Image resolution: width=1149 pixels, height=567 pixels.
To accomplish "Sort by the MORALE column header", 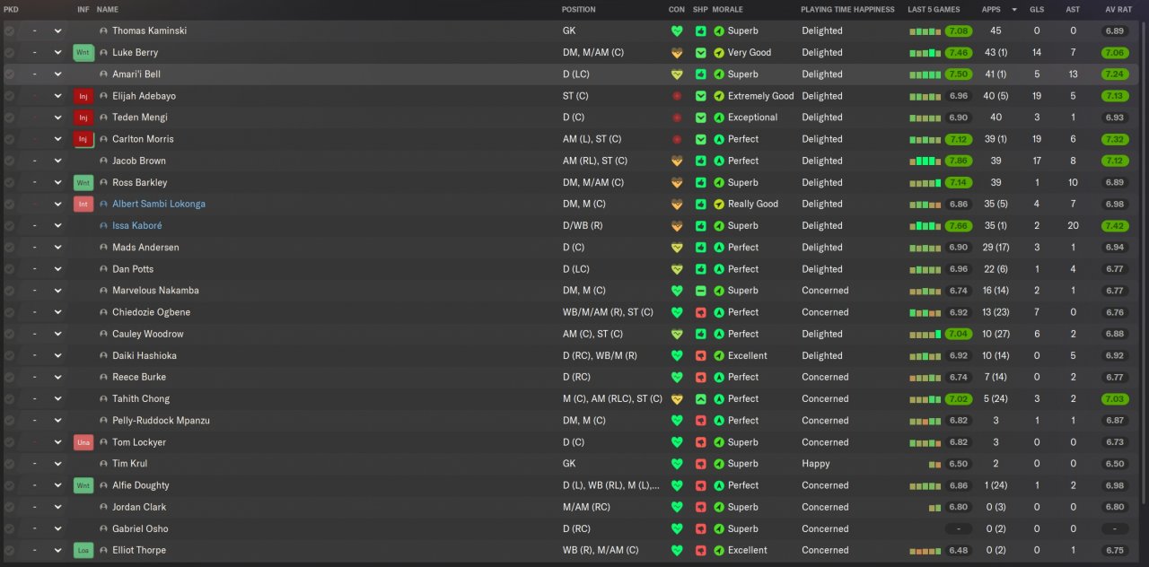I will click(727, 10).
